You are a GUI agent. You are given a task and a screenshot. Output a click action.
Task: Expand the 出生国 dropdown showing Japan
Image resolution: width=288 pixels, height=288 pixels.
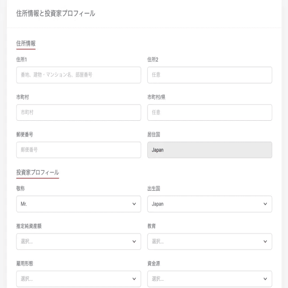click(205, 204)
